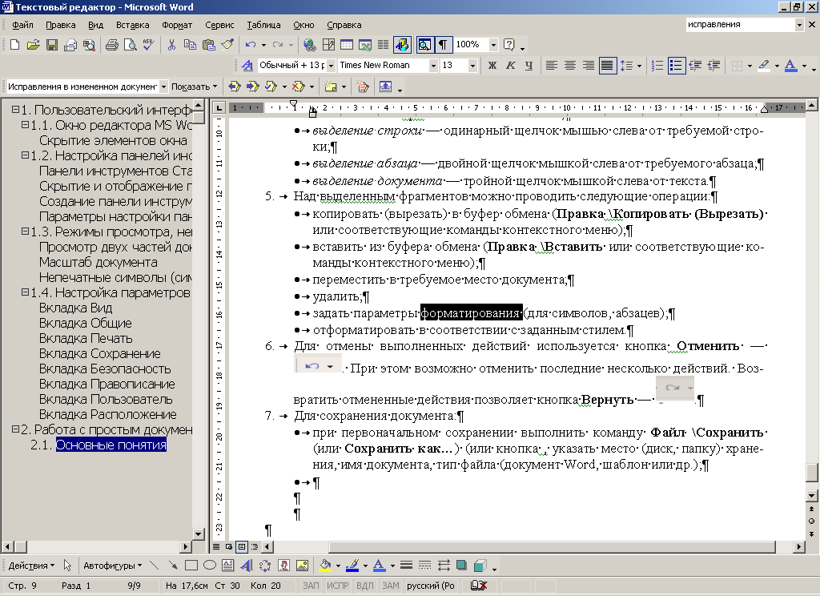The width and height of the screenshot is (820, 596).
Task: Open Таблица menu
Action: coord(263,25)
